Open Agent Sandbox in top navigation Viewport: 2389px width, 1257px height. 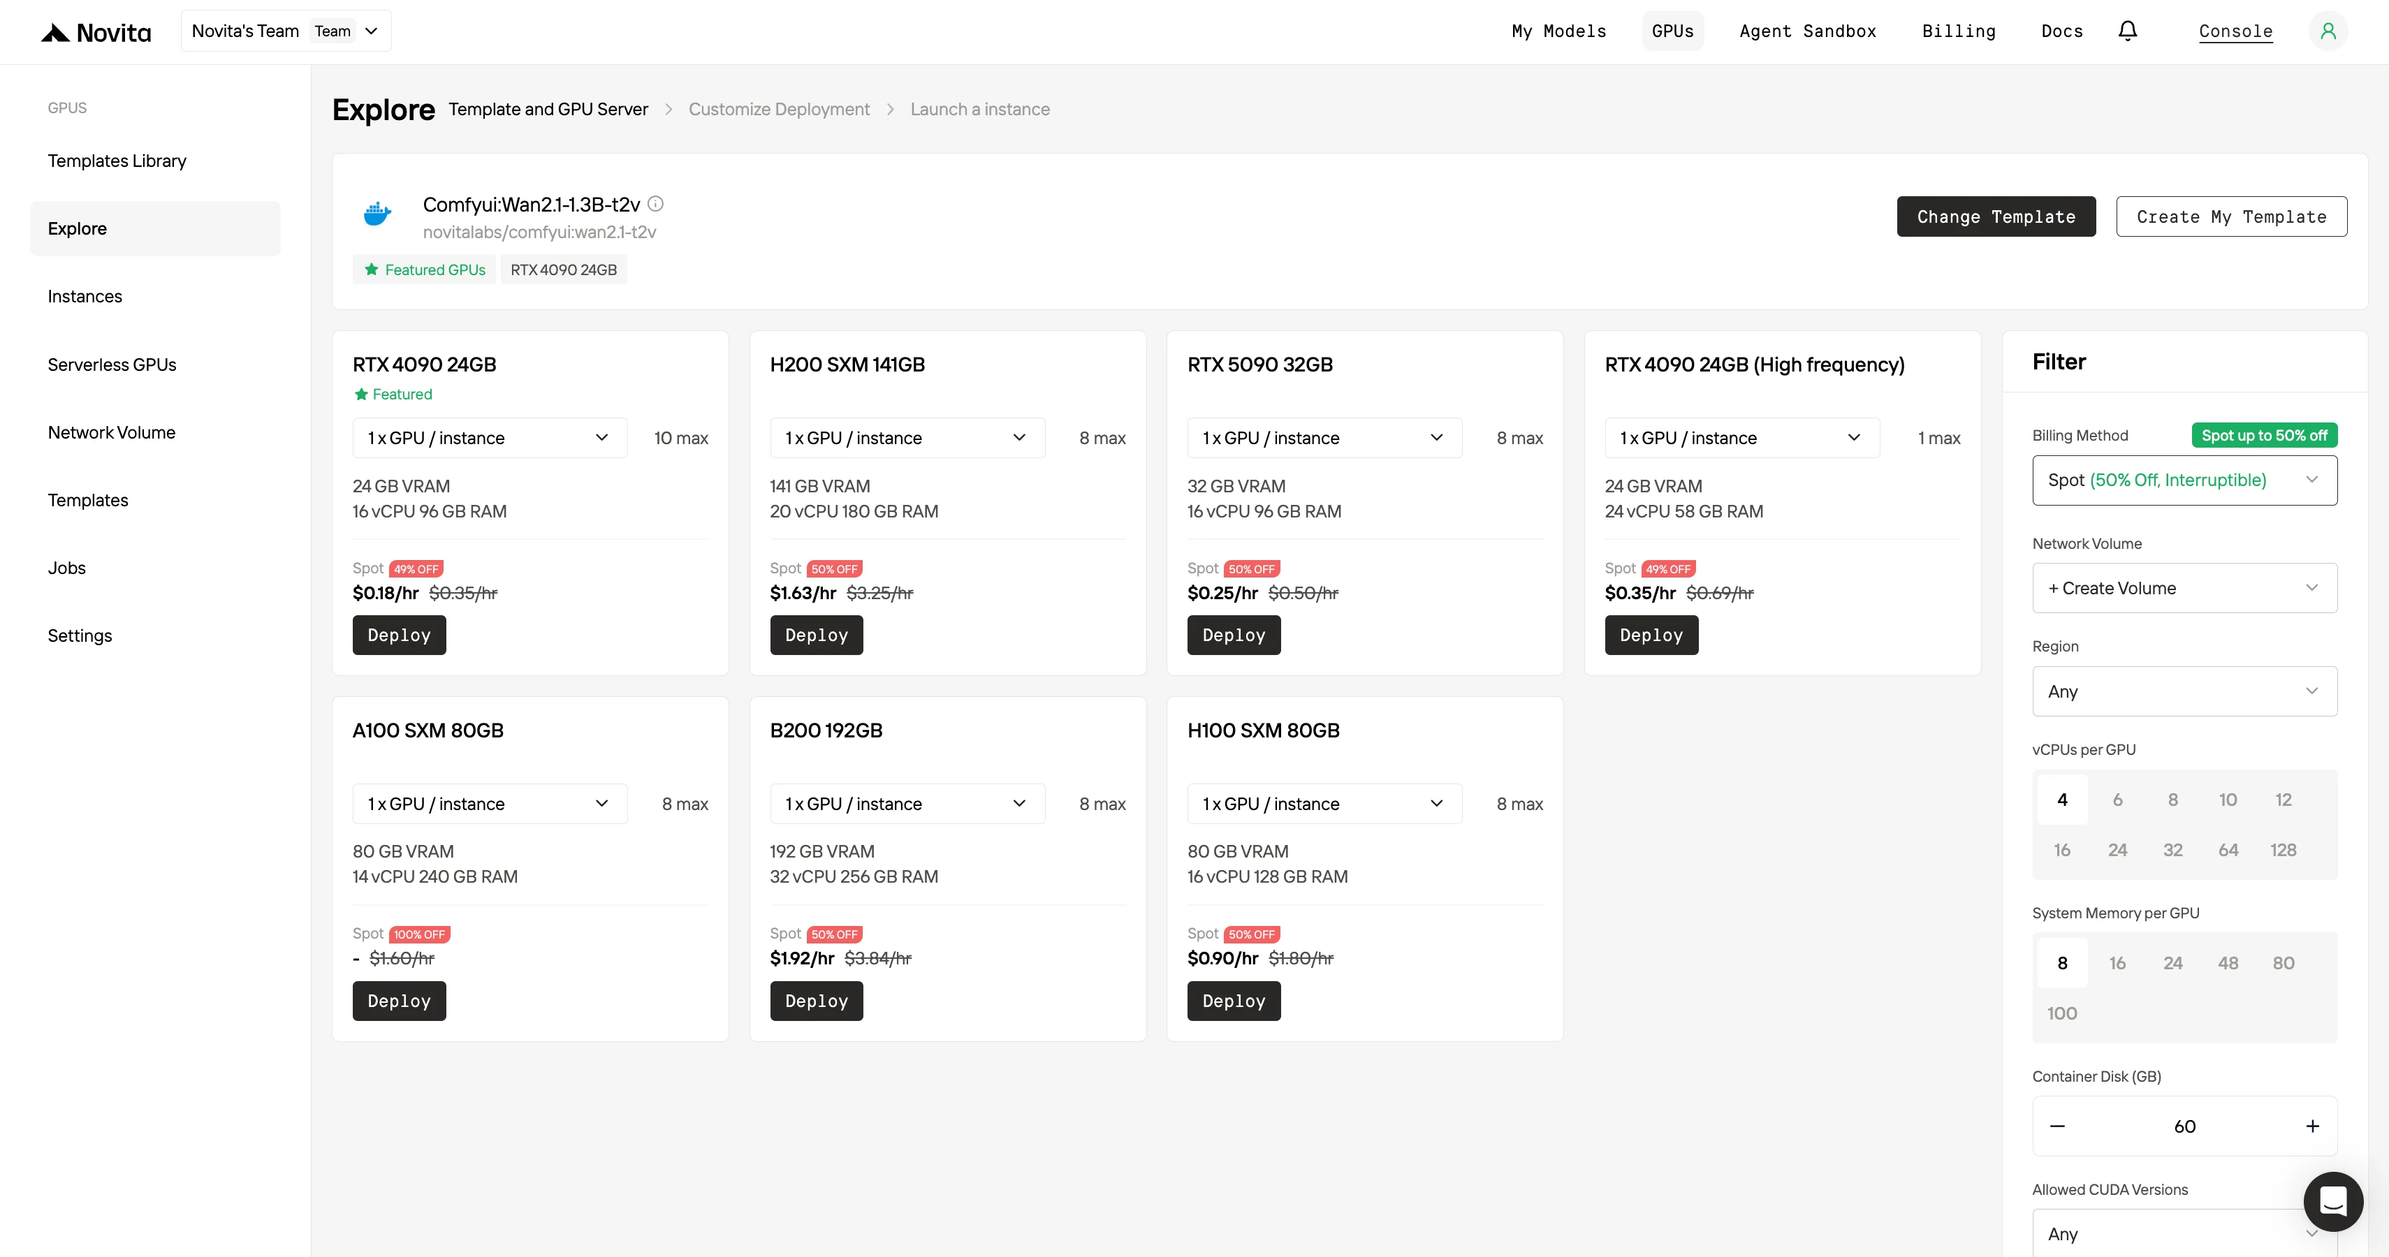tap(1808, 31)
